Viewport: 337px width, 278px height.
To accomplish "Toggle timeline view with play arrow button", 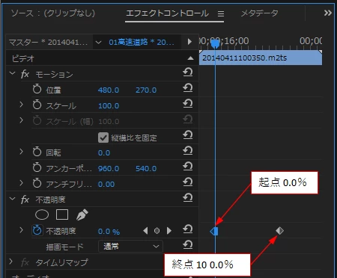I will pyautogui.click(x=189, y=42).
